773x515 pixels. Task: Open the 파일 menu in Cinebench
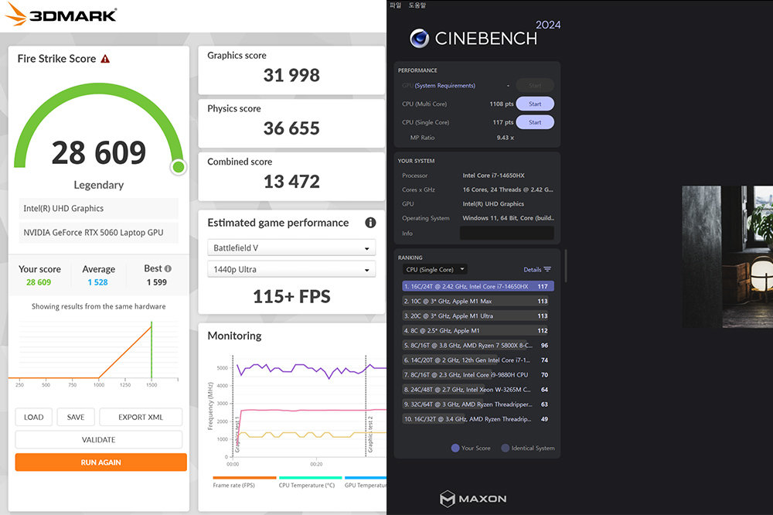pyautogui.click(x=395, y=5)
